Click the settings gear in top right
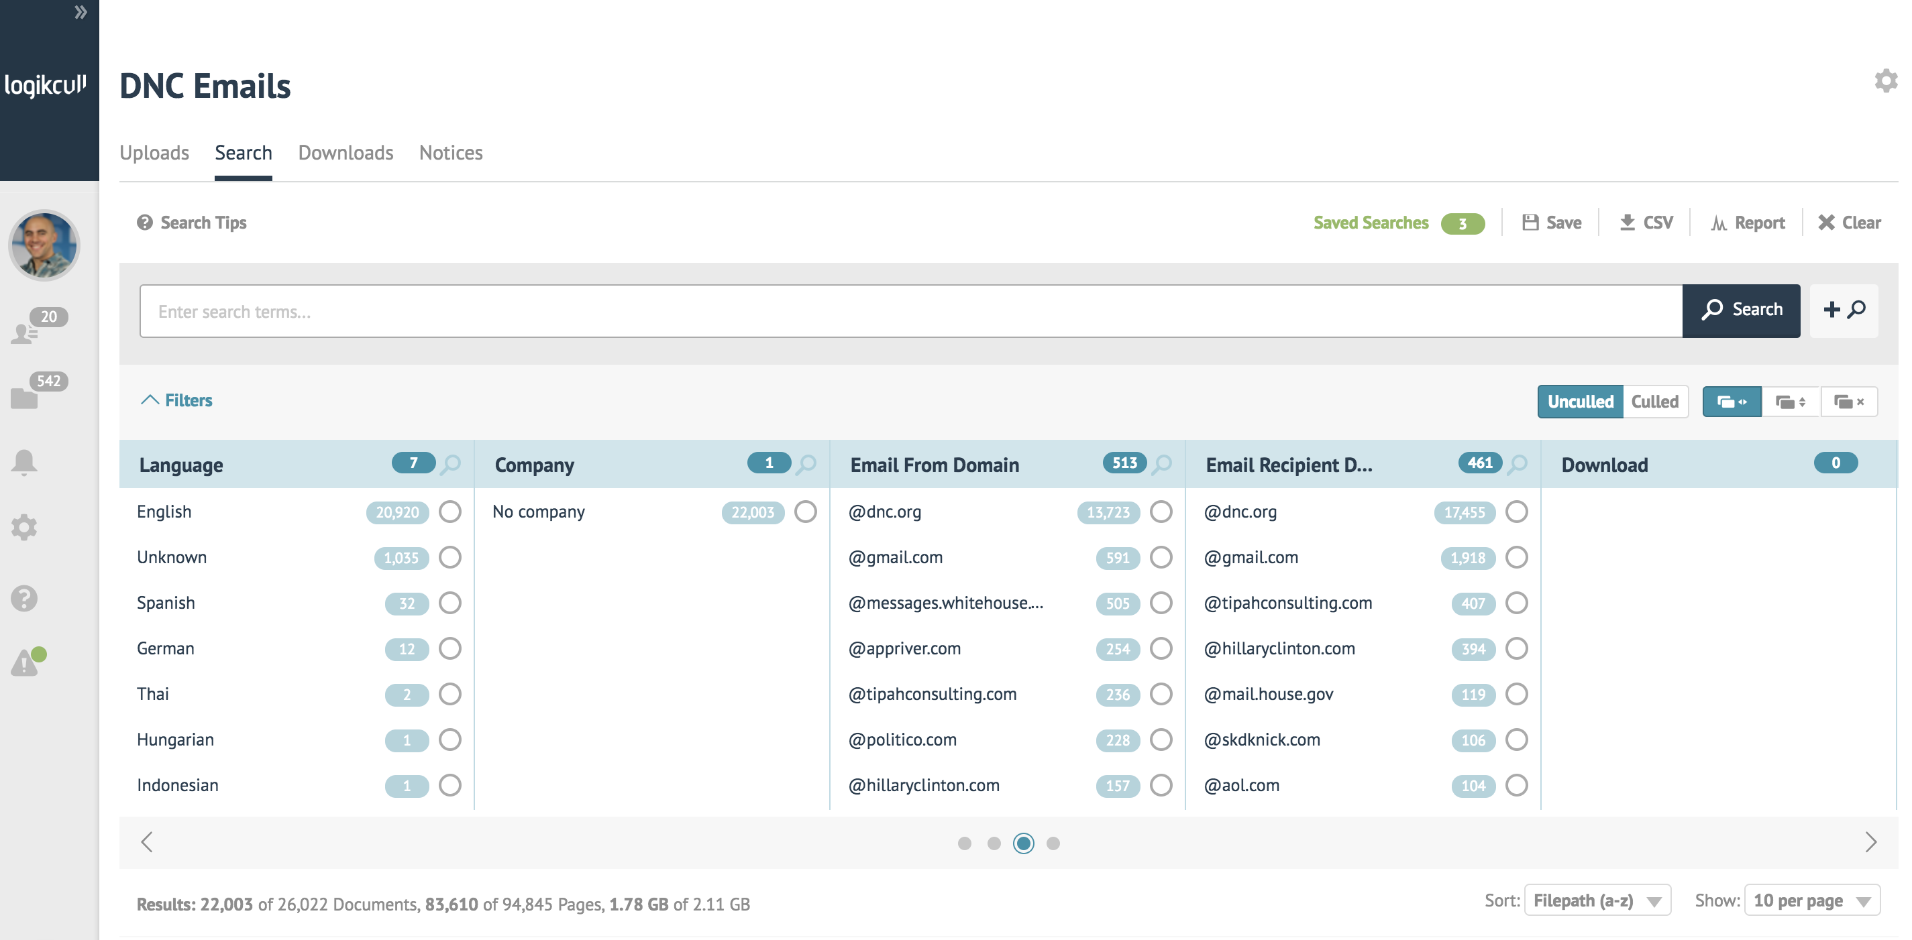Viewport: 1912px width, 940px height. (1885, 80)
